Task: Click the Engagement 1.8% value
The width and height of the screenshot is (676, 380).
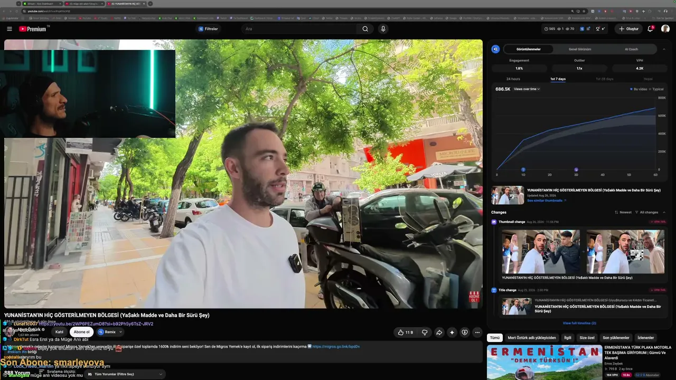Action: (x=519, y=68)
